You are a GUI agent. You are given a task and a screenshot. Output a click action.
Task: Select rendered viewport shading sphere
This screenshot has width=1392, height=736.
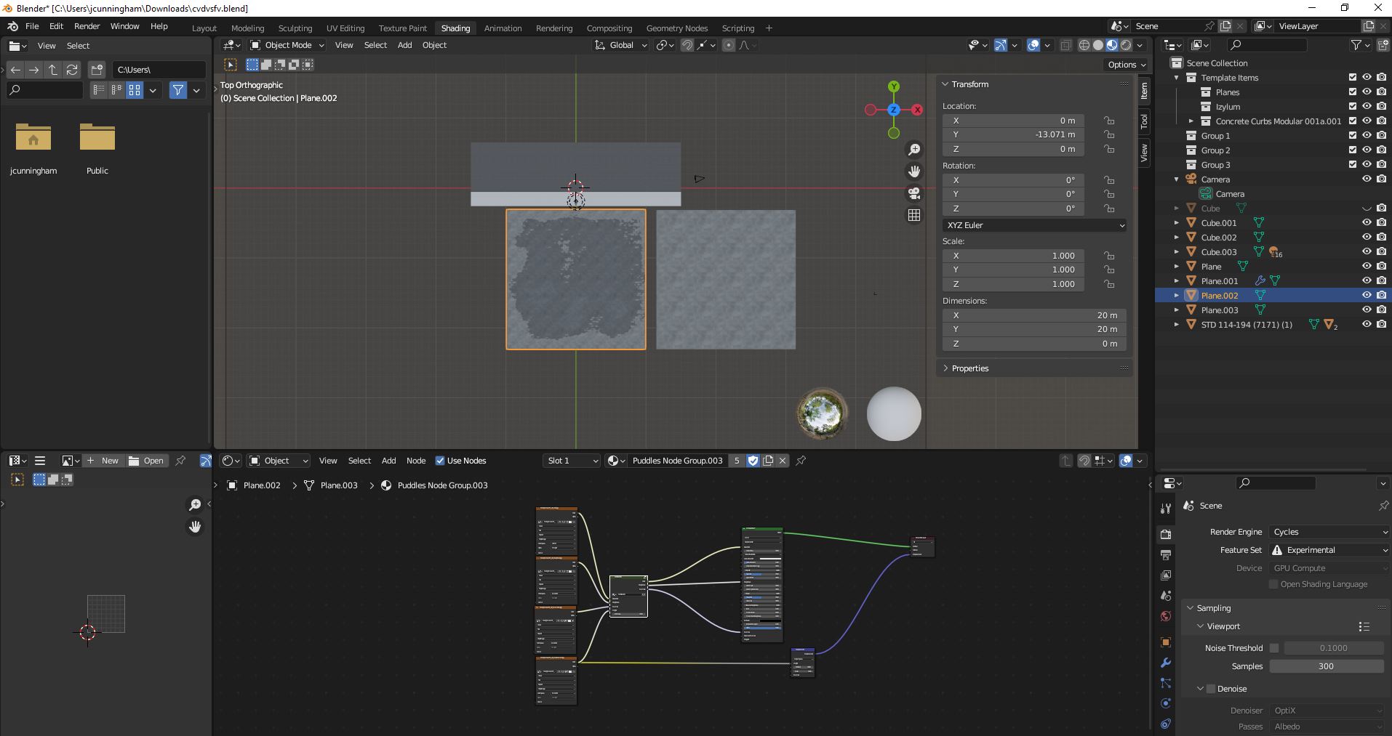(1126, 45)
